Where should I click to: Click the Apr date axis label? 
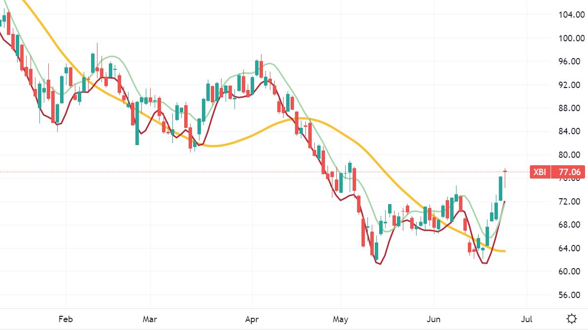pyautogui.click(x=252, y=319)
